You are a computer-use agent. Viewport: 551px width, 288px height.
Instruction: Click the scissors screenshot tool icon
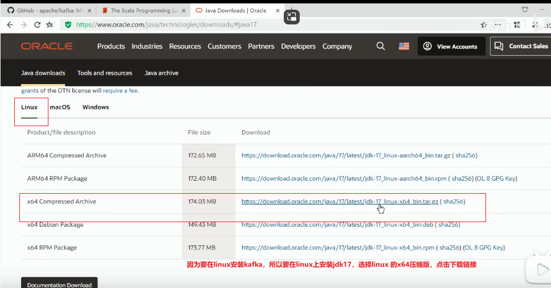click(x=535, y=24)
